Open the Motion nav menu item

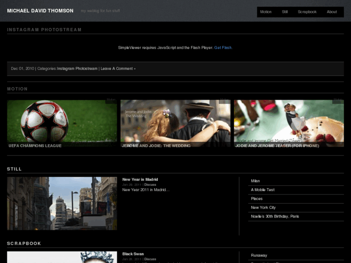[266, 12]
